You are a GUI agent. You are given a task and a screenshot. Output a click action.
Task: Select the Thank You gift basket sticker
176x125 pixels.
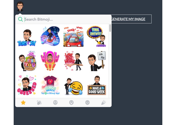(x=28, y=61)
